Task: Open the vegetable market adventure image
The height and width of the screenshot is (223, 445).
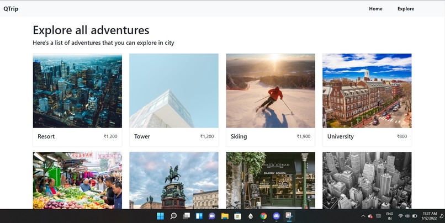Action: (x=77, y=180)
